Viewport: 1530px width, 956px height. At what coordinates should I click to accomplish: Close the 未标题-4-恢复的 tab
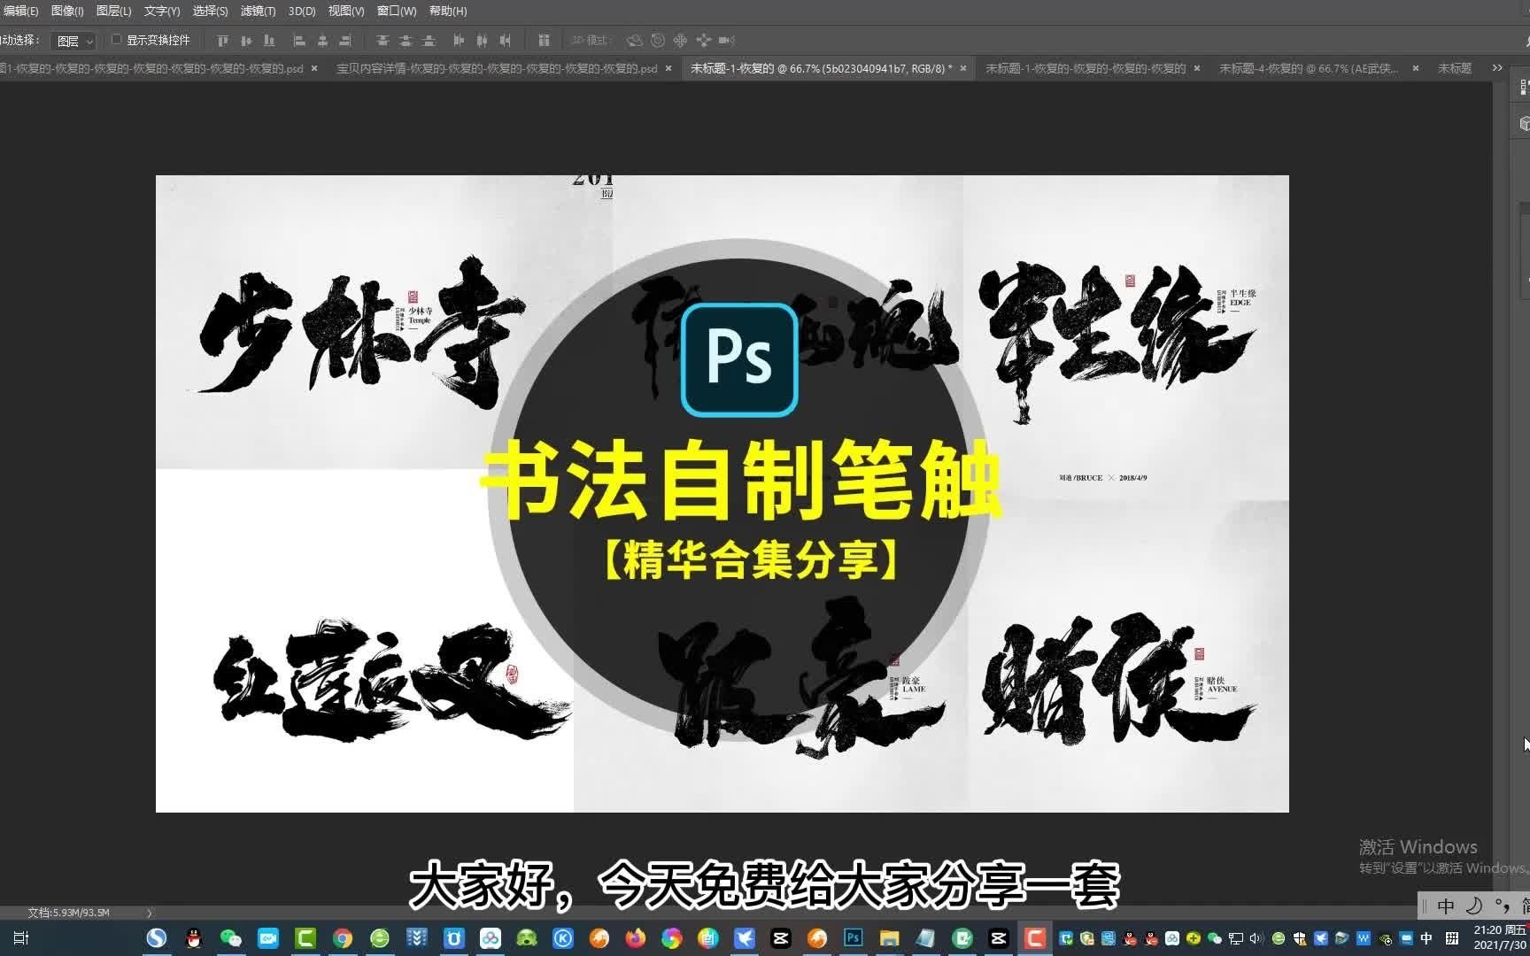click(x=1415, y=68)
